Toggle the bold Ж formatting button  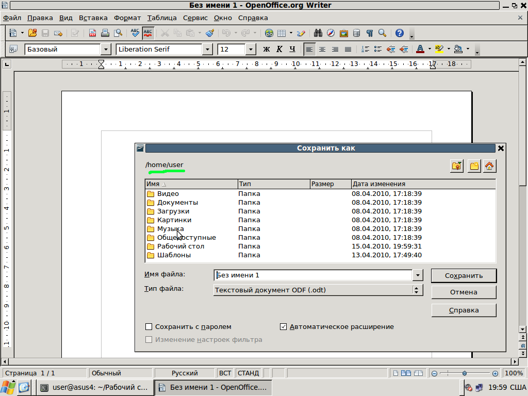tap(267, 49)
